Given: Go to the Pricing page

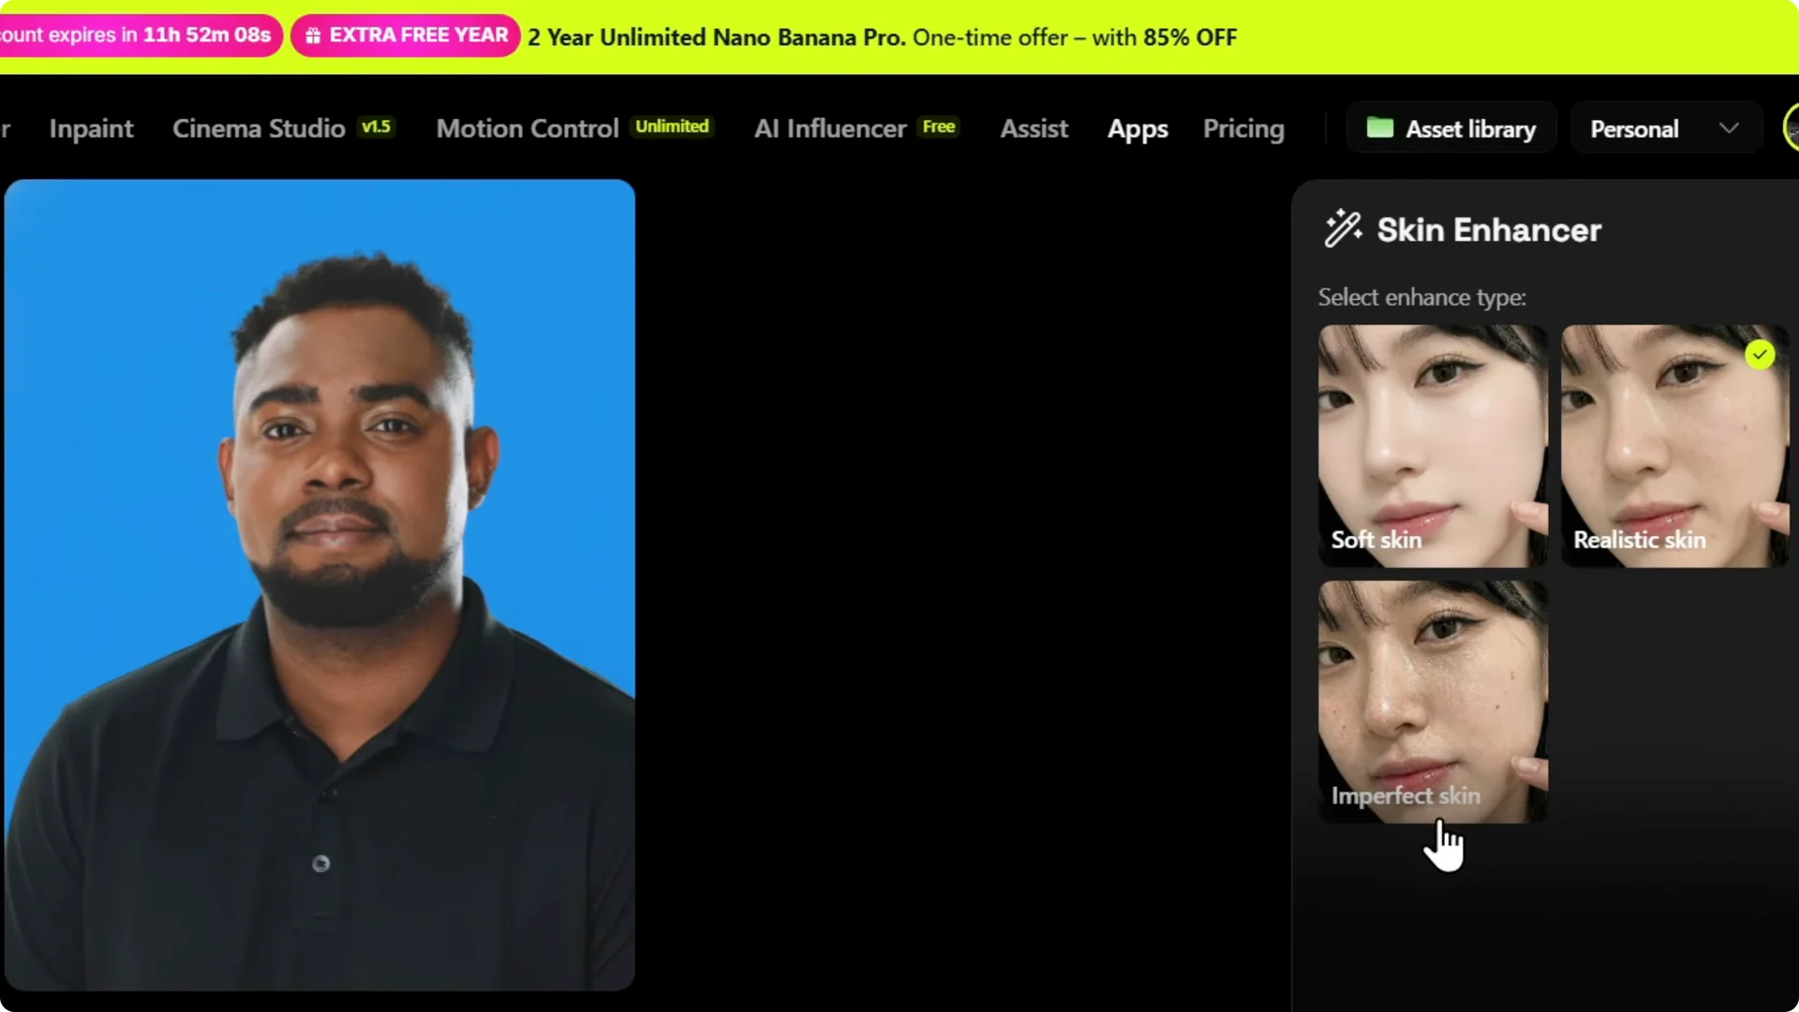Looking at the screenshot, I should (x=1243, y=128).
